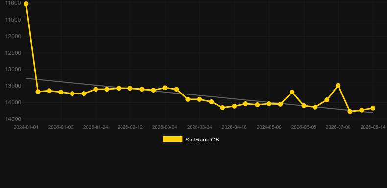Select the spike data point for 2026-07-08
The image size is (387, 188).
click(x=338, y=85)
